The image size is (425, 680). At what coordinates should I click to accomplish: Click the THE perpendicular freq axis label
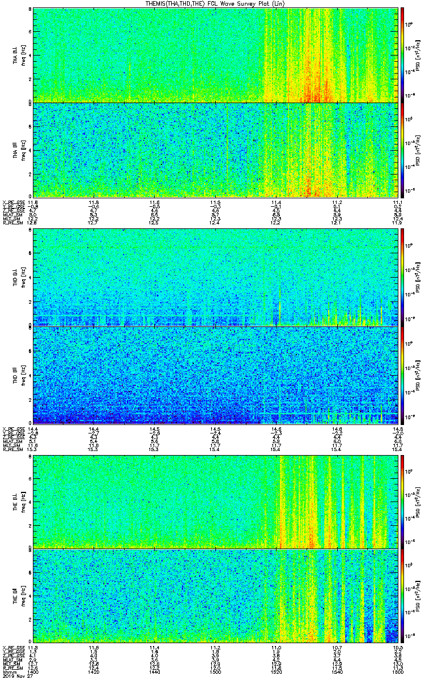23,501
